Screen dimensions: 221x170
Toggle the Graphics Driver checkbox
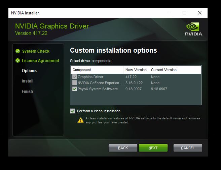click(x=74, y=77)
